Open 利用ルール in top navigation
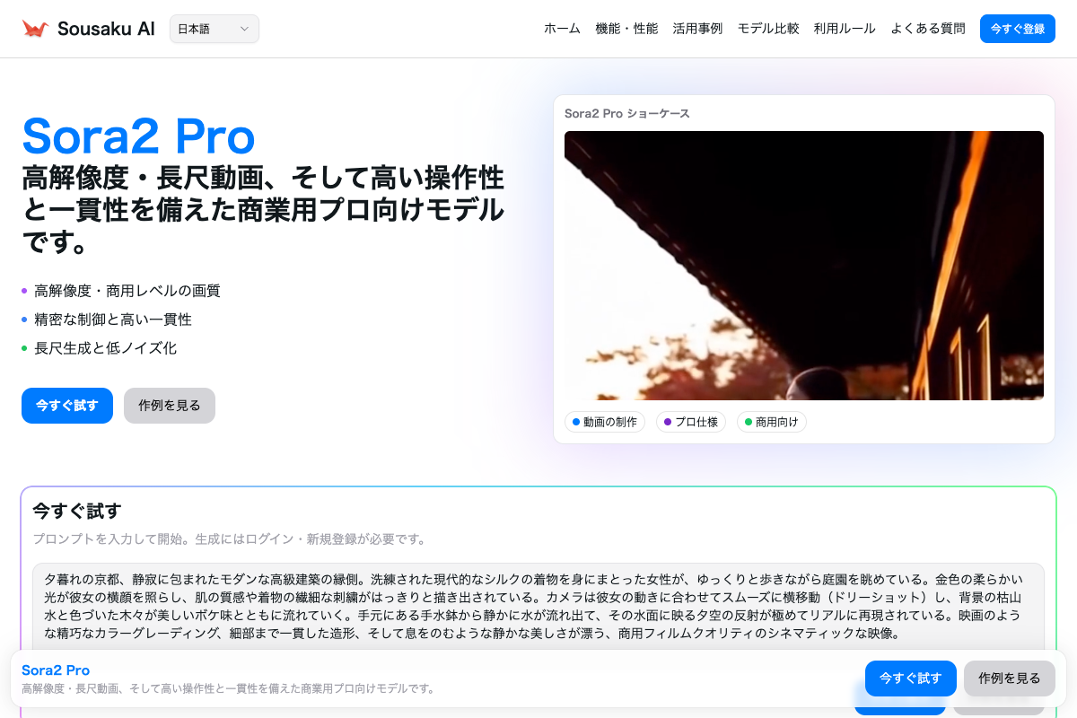The width and height of the screenshot is (1077, 718). [845, 29]
